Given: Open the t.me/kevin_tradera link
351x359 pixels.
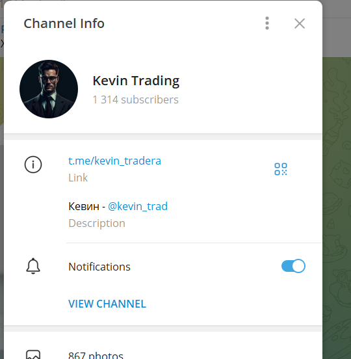Looking at the screenshot, I should 114,161.
